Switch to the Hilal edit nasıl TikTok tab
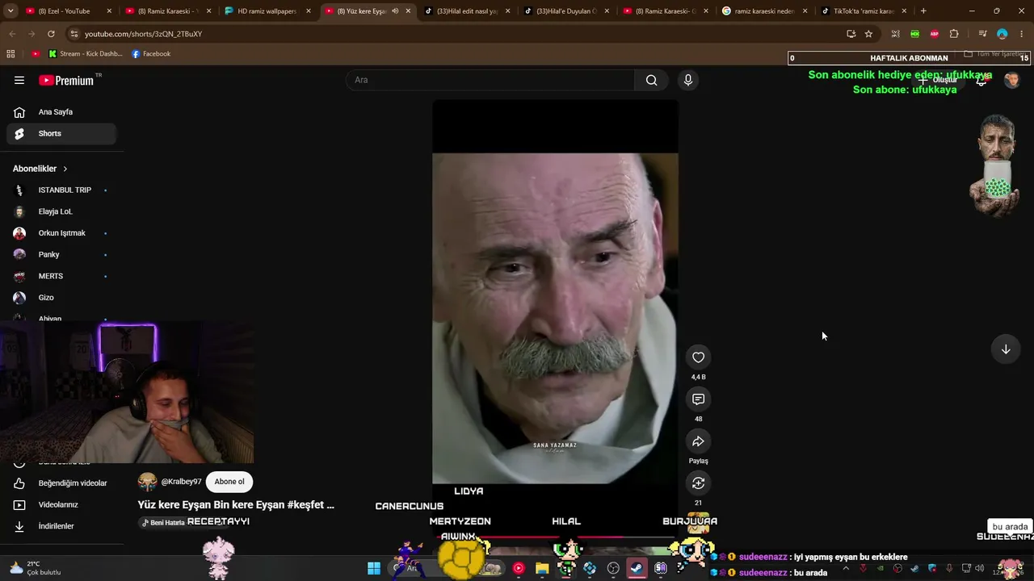This screenshot has width=1034, height=581. pyautogui.click(x=467, y=11)
